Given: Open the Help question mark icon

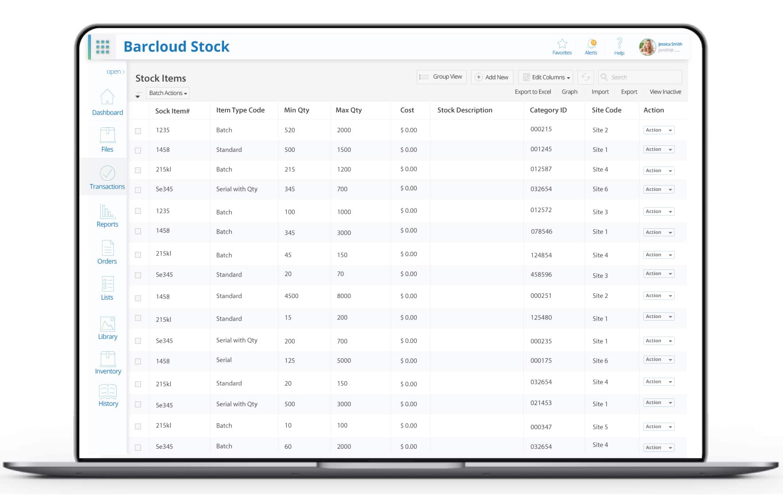Looking at the screenshot, I should [619, 43].
